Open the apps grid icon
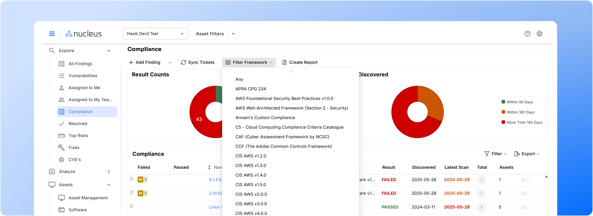 pos(52,34)
